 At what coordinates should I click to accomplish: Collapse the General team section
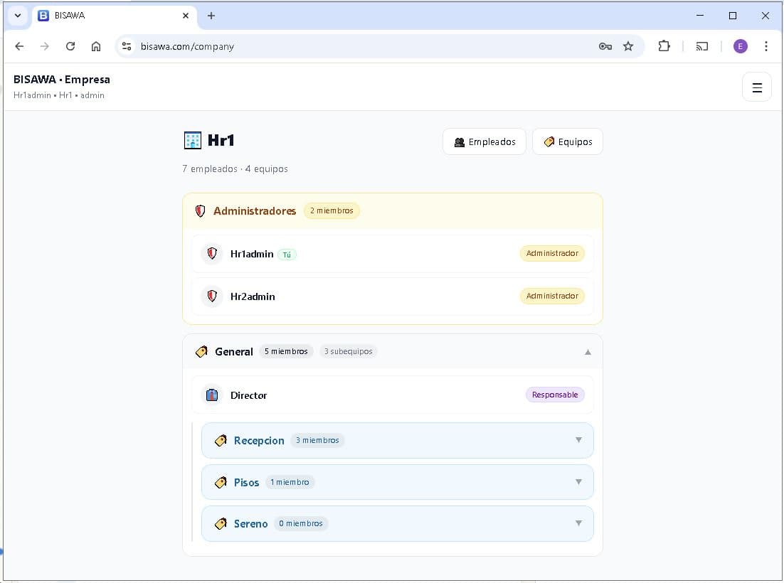click(x=588, y=351)
